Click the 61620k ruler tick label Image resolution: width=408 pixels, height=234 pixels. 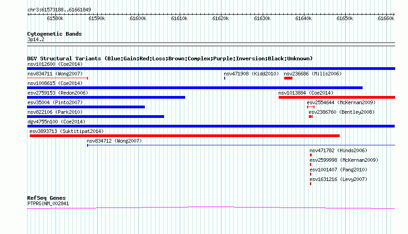(x=221, y=18)
